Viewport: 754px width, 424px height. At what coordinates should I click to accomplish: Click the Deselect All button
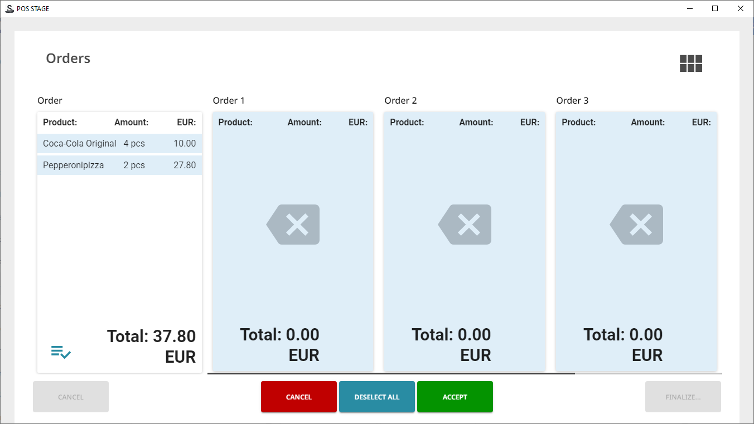pos(377,397)
